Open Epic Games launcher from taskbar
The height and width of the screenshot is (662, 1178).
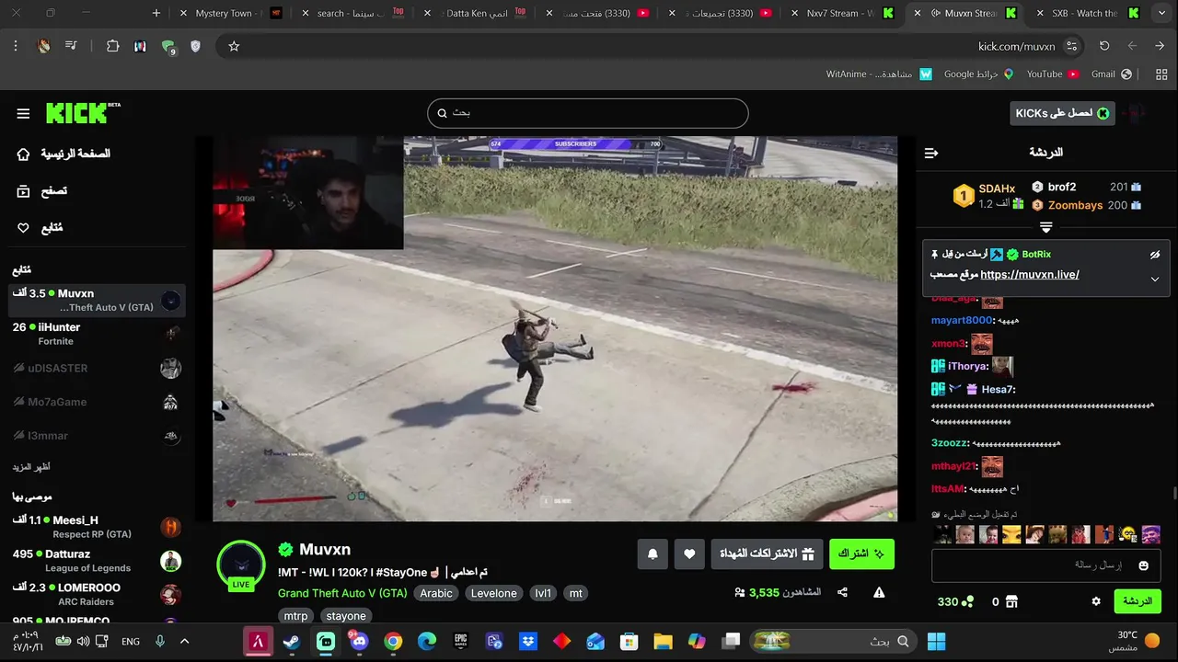point(460,641)
